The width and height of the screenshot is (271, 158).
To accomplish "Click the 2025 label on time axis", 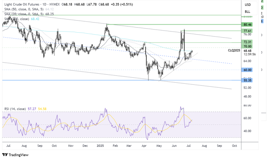I will point(100,146).
